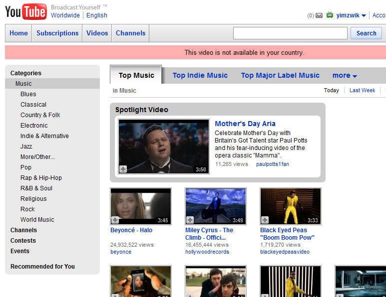Open the Miley Cyrus - The Climb title link

(x=209, y=234)
